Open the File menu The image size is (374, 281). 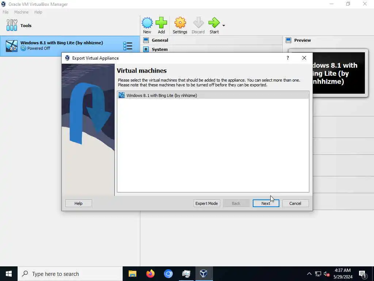[x=5, y=12]
